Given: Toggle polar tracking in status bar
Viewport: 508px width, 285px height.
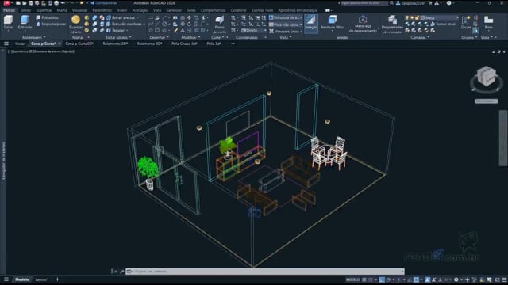Looking at the screenshot, I should 388,279.
